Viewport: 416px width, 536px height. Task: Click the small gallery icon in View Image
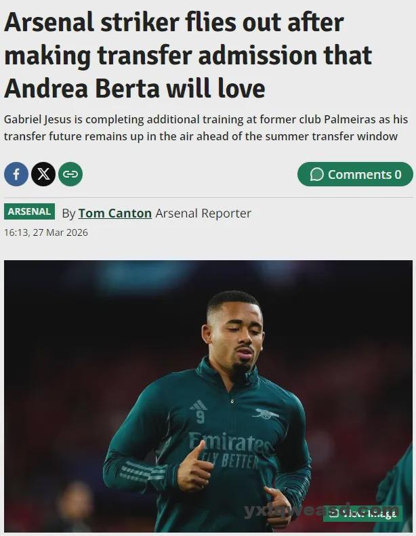tap(335, 514)
